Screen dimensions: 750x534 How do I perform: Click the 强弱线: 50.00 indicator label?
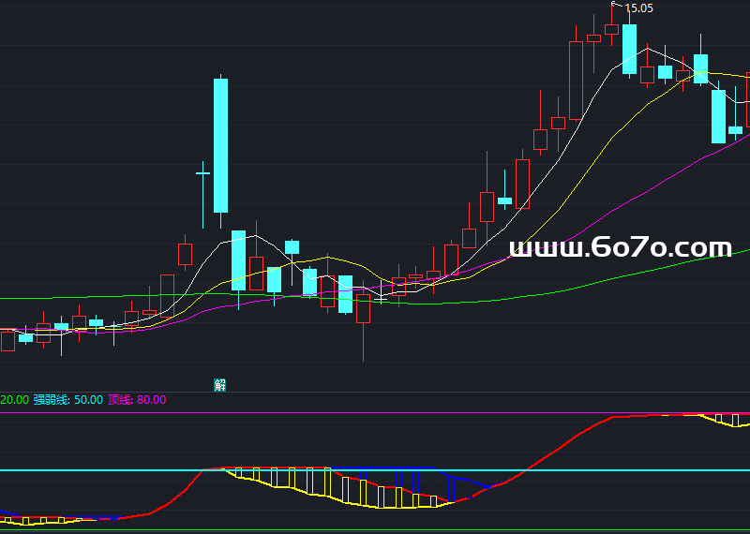tap(67, 400)
